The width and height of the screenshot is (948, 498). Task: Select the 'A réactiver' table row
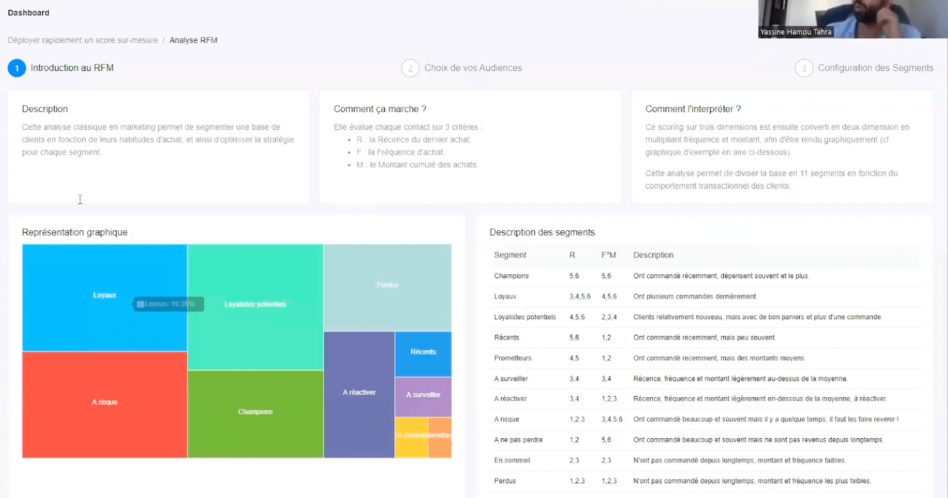706,399
